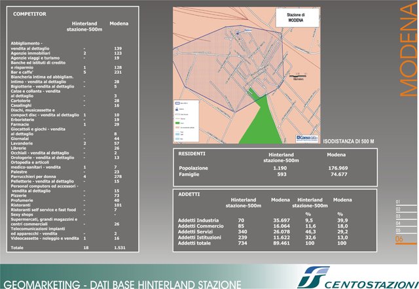Click the station marker on the map

(x=238, y=33)
